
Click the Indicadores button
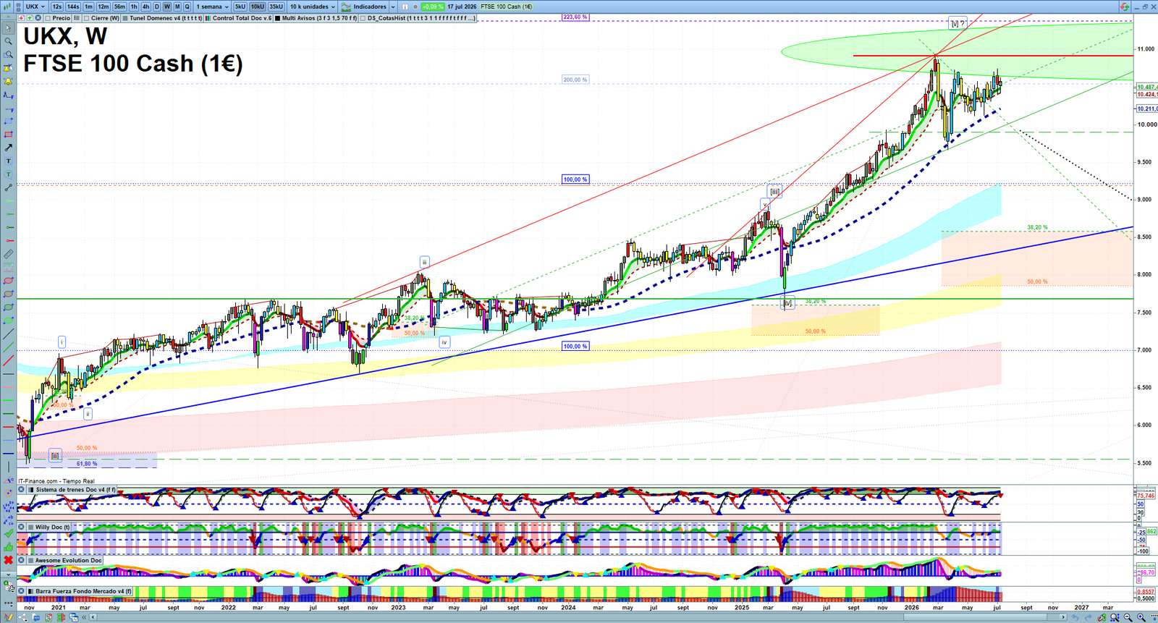[x=363, y=7]
